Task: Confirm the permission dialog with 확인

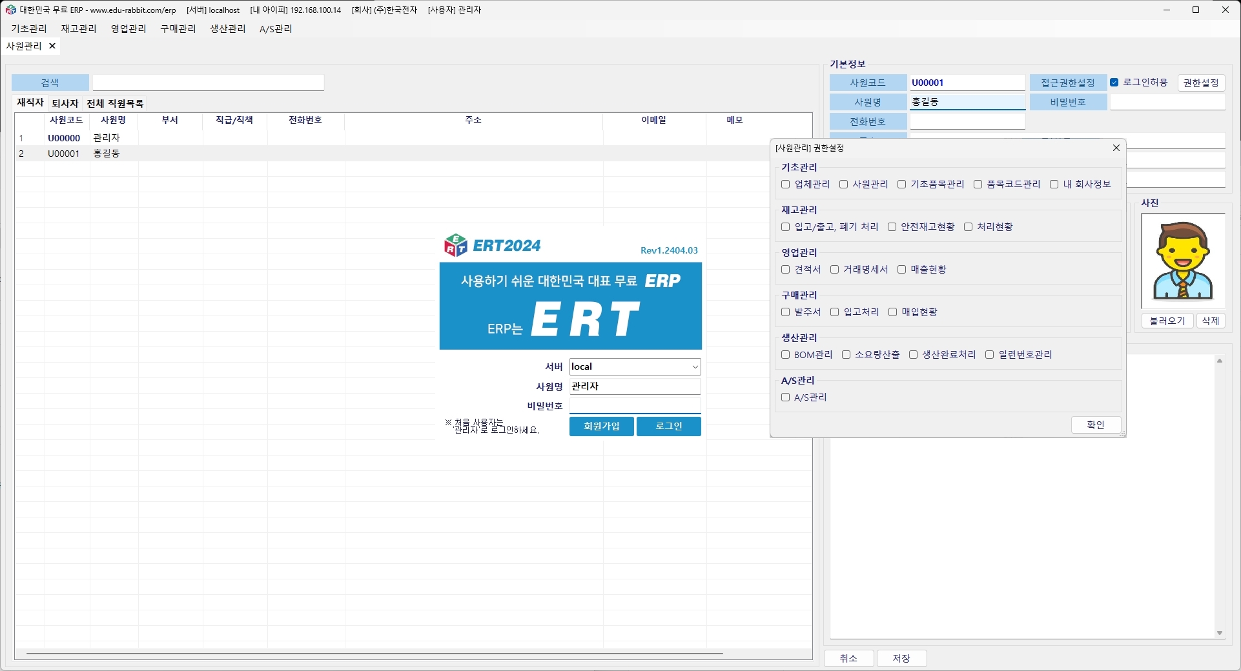Action: point(1095,425)
